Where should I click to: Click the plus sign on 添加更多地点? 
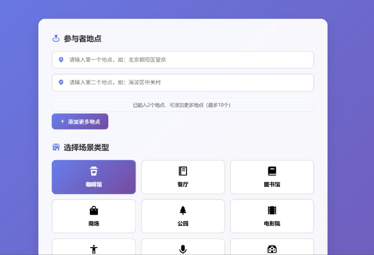tap(63, 122)
